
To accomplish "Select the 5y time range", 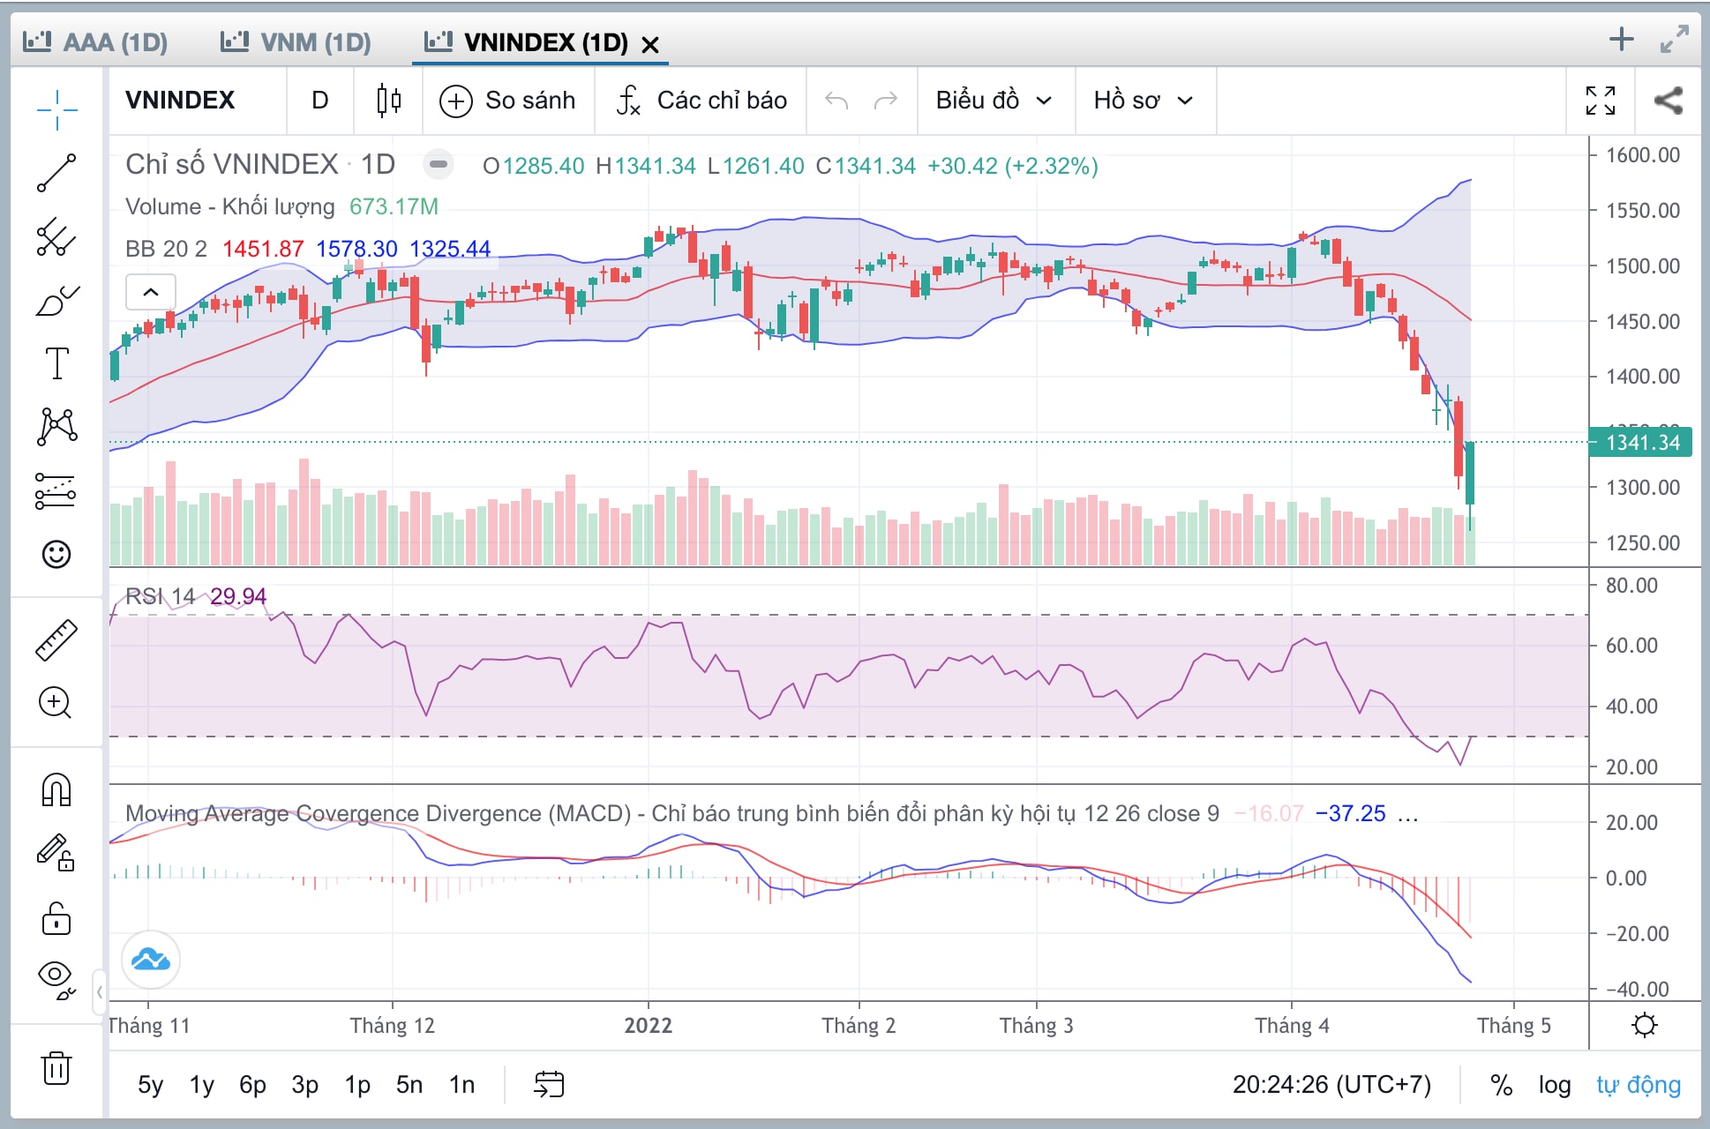I will (x=151, y=1084).
